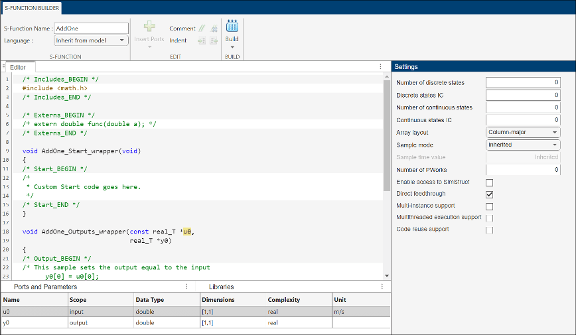Sort by the Name column header
Screen dimensions: 576x335
click(35, 300)
